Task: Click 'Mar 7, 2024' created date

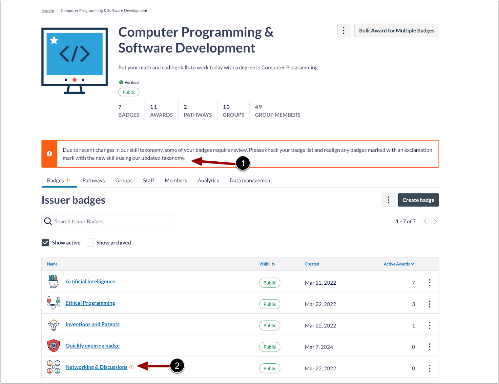Action: click(x=319, y=347)
